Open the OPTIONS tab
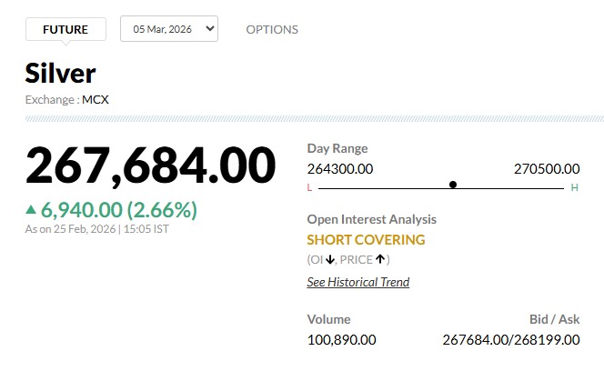Viewport: 604px width, 381px height. point(272,29)
